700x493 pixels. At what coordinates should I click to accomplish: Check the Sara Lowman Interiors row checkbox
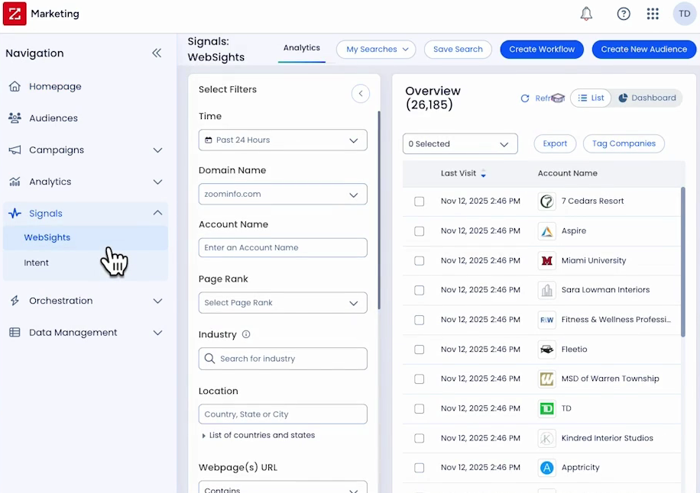[x=419, y=290]
